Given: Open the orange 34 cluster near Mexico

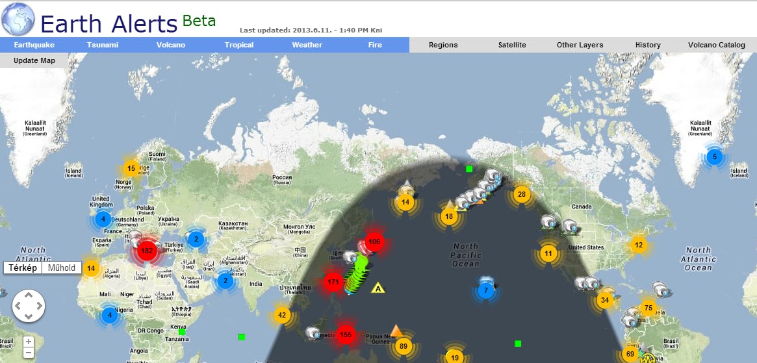Looking at the screenshot, I should point(604,300).
